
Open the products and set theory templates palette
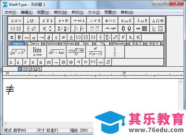pos(126,28)
